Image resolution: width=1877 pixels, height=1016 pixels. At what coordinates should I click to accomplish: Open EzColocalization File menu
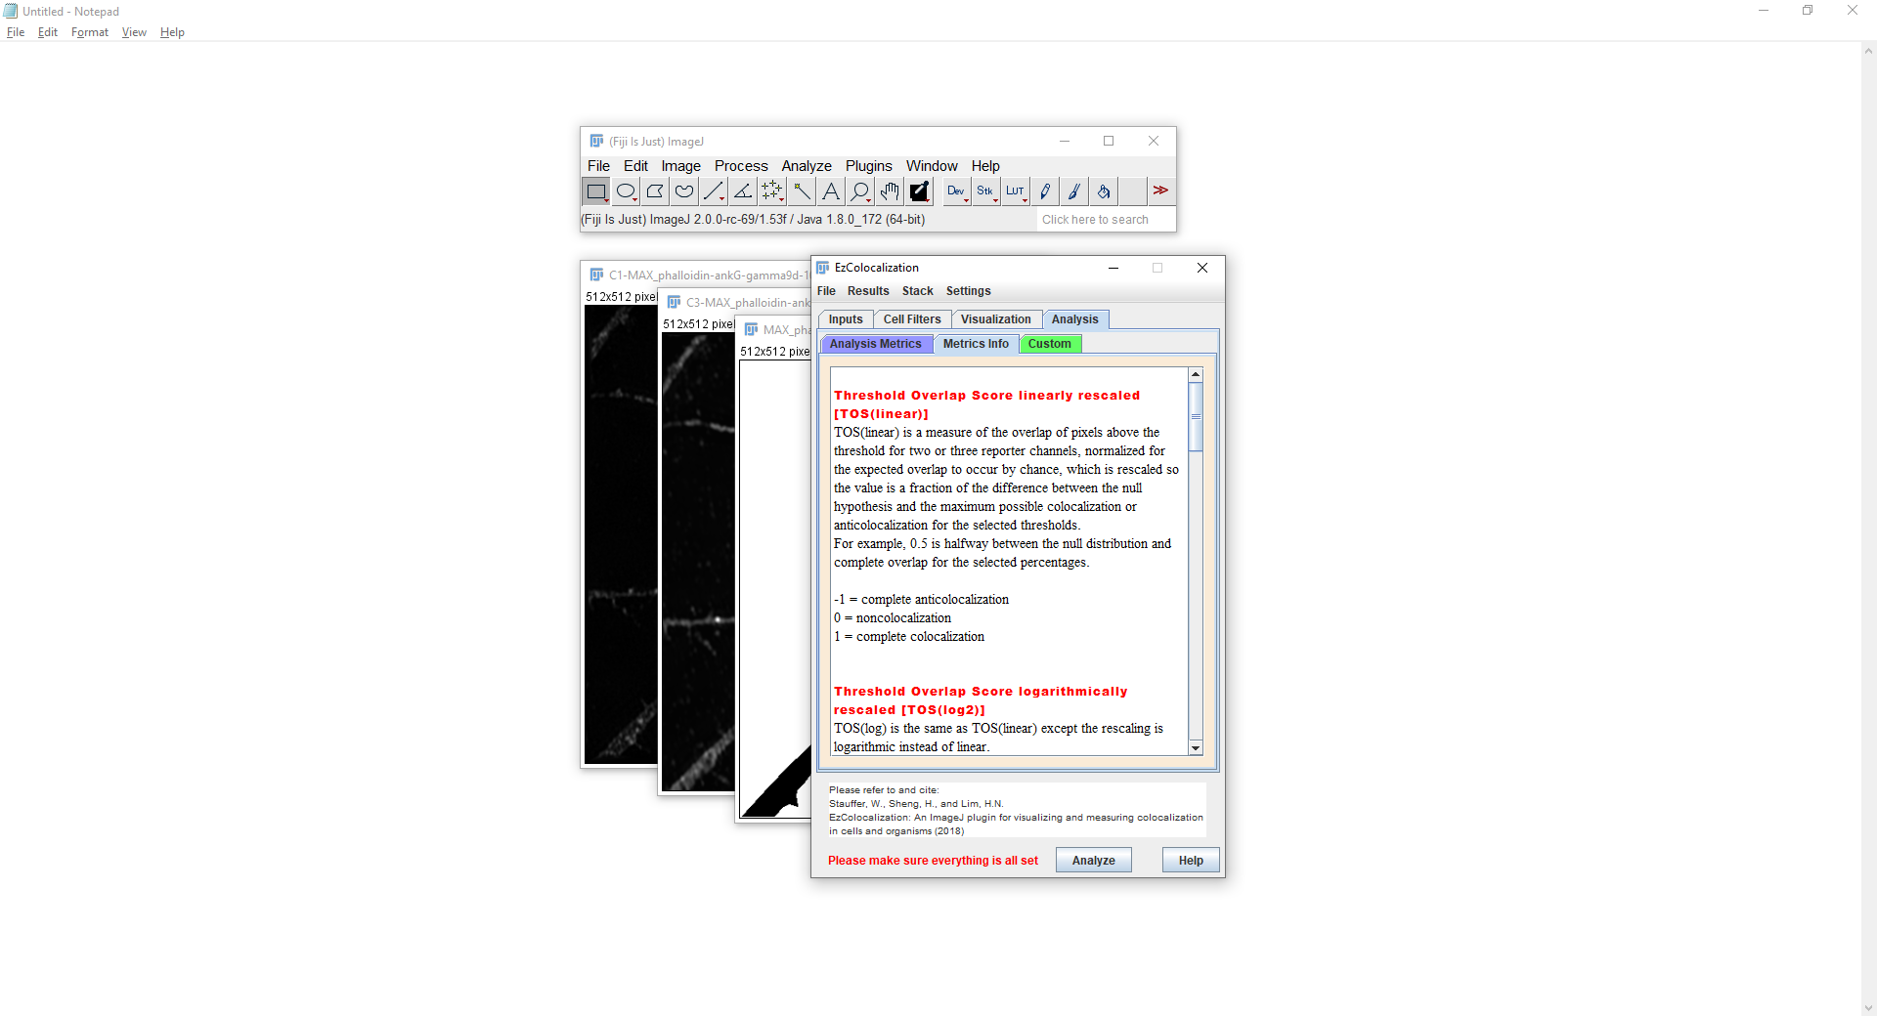click(826, 291)
